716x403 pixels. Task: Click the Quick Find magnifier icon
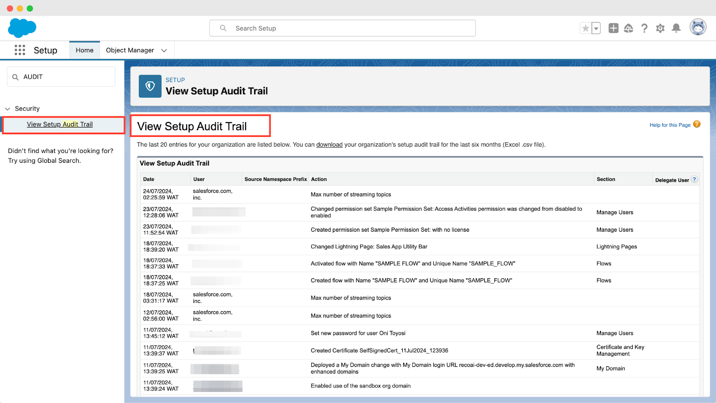[x=15, y=77]
